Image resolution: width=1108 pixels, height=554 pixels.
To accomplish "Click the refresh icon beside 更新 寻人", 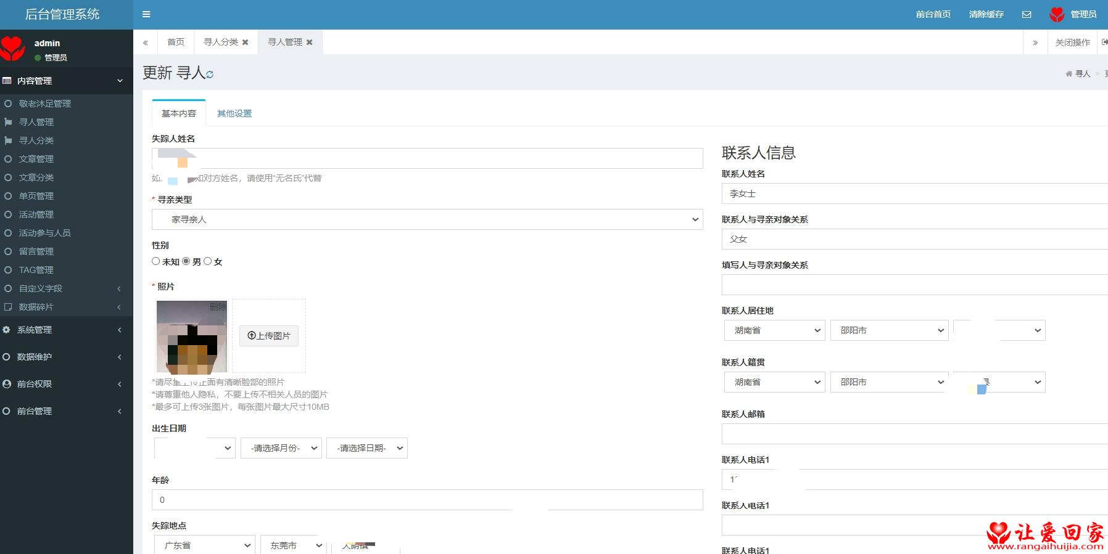I will pos(210,75).
